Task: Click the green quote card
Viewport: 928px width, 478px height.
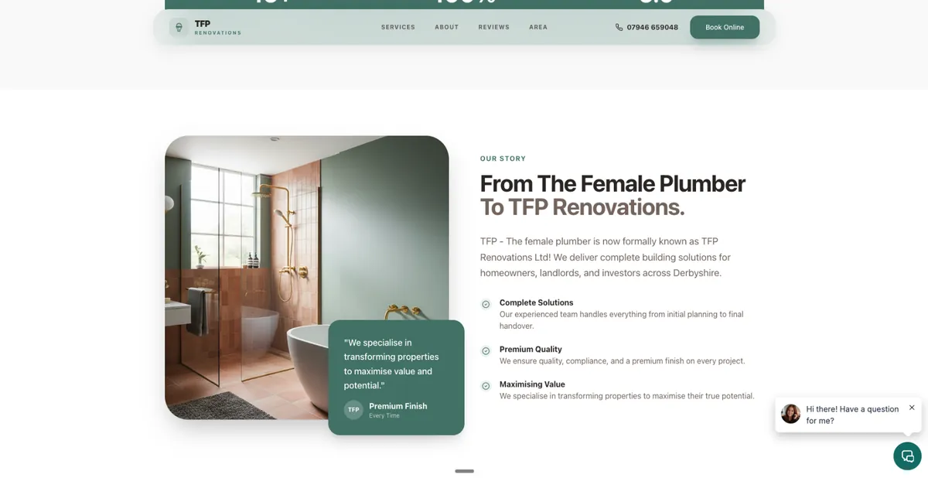Action: pyautogui.click(x=396, y=377)
